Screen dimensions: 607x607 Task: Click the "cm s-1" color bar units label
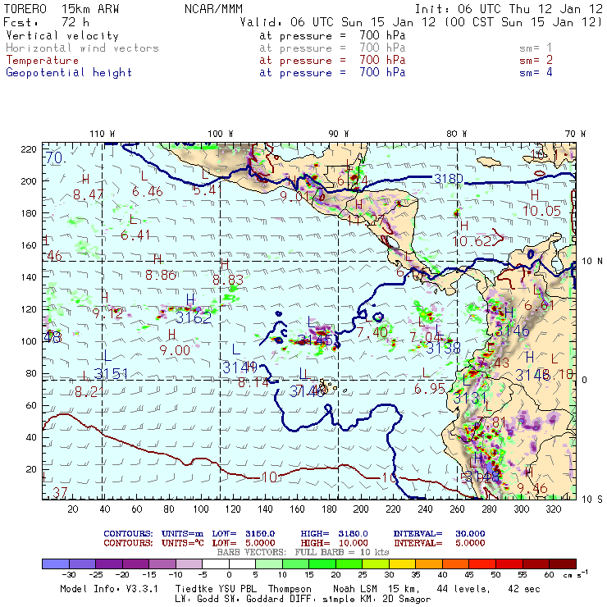576,574
